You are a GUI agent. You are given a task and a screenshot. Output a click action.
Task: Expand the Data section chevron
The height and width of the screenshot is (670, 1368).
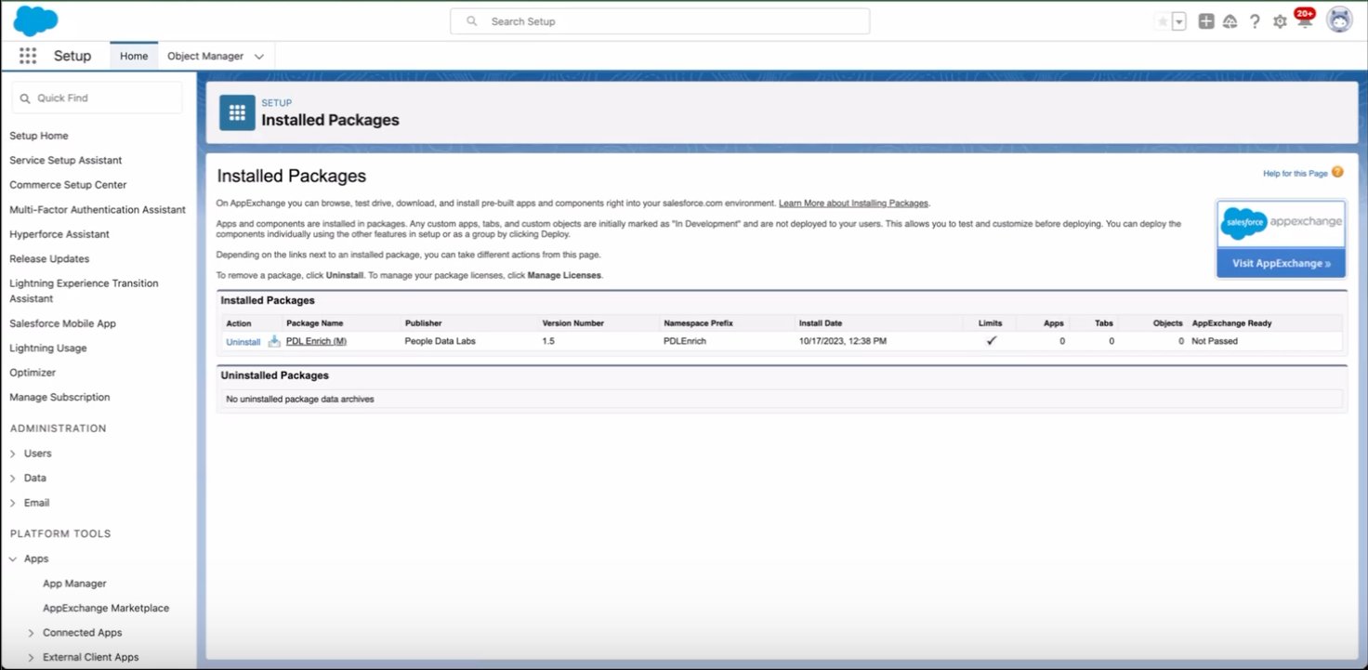point(13,478)
